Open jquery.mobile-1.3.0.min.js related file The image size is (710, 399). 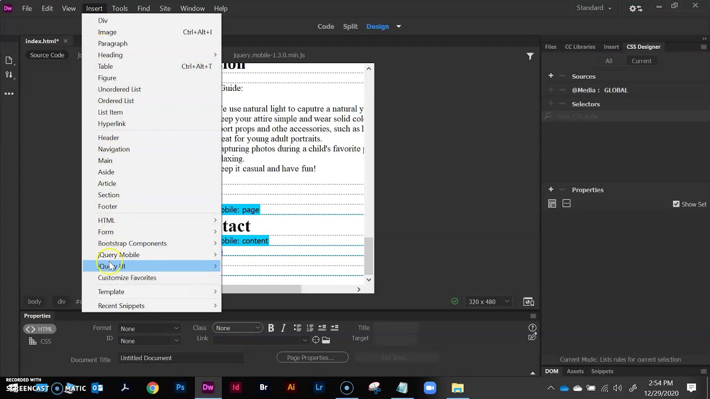(269, 55)
